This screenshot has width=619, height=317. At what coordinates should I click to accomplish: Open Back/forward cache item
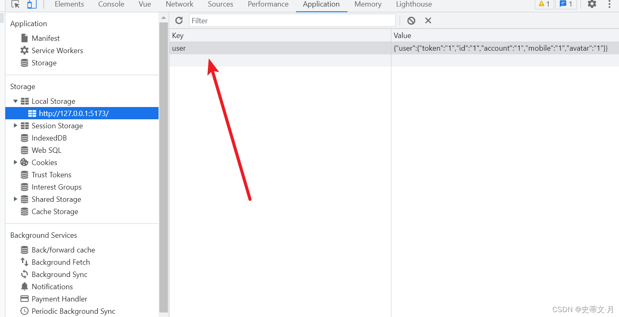point(63,250)
